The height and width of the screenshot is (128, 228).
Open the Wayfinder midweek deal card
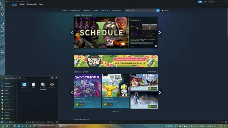coord(87,91)
